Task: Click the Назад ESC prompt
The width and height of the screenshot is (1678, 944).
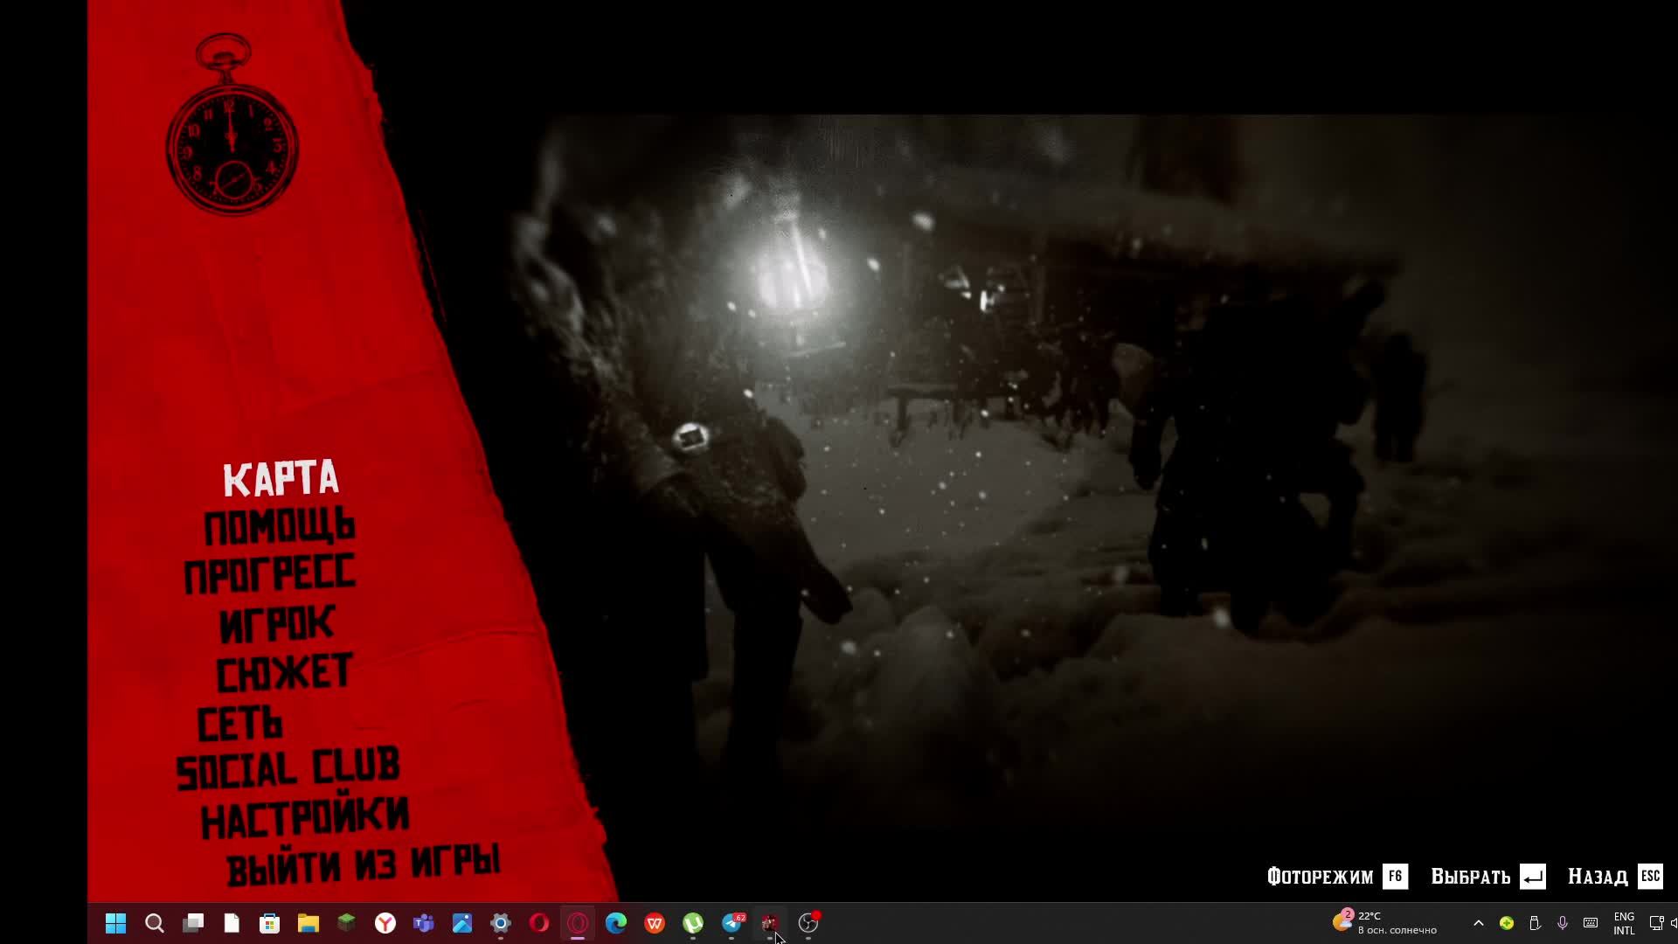Action: (1650, 876)
